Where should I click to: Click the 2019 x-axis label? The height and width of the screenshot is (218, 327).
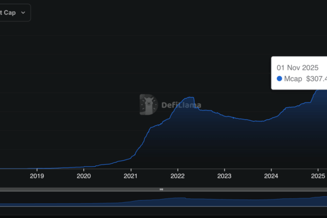pos(37,176)
